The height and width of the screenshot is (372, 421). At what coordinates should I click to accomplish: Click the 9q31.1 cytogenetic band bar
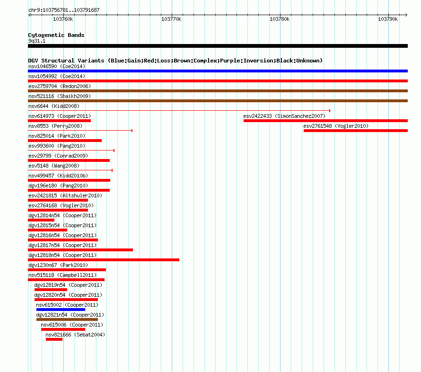coord(218,46)
